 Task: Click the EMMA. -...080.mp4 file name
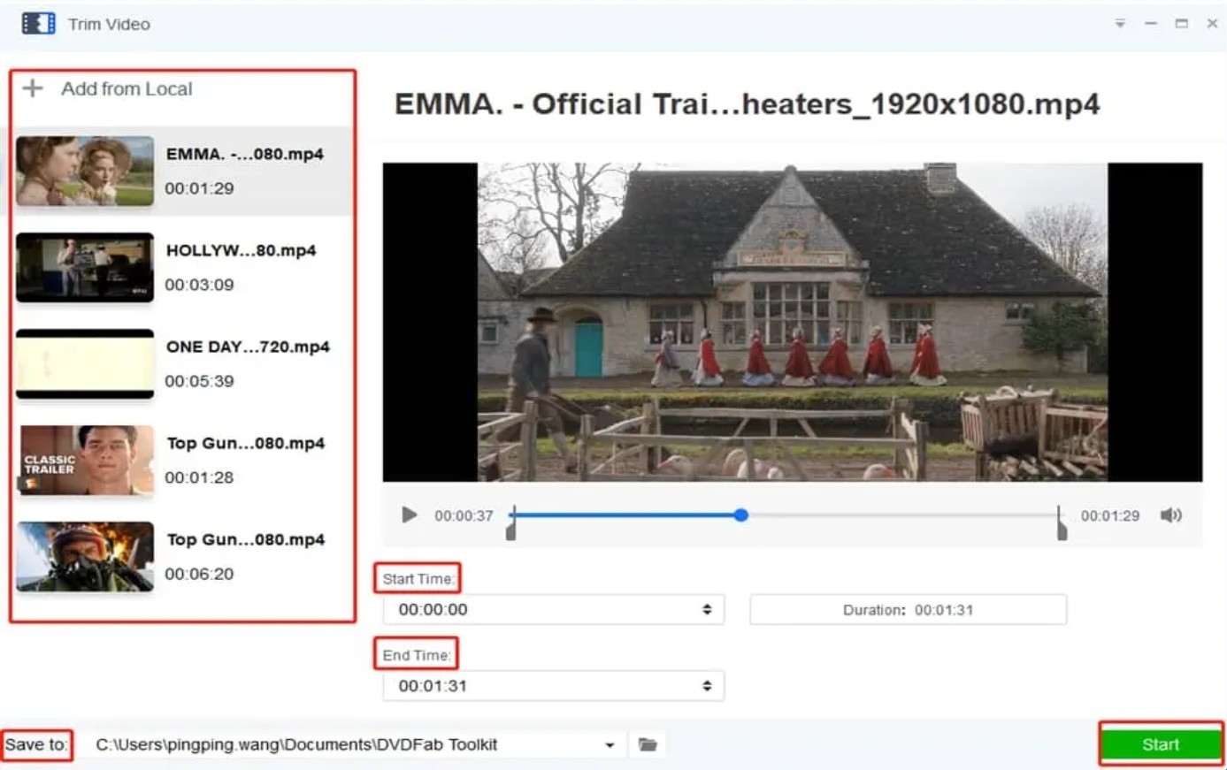click(245, 154)
